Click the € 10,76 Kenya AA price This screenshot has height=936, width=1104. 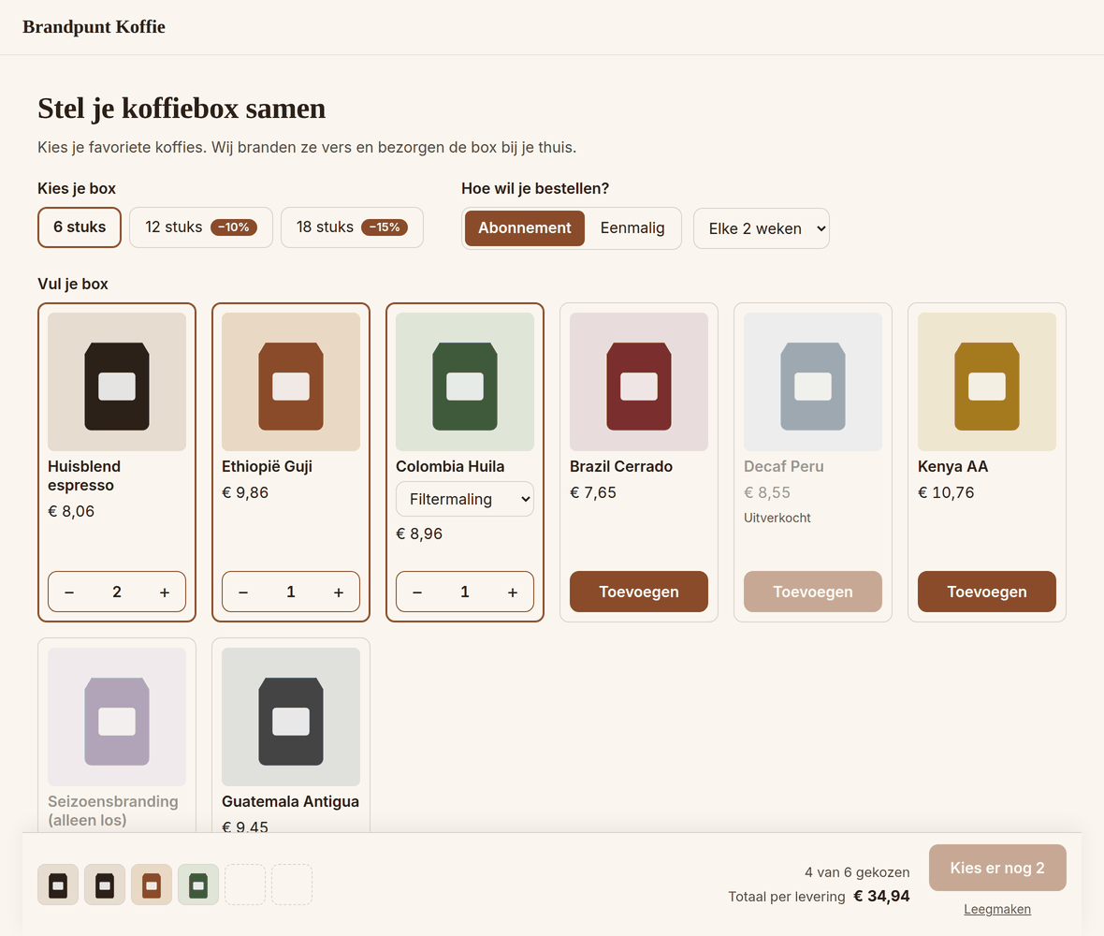point(946,492)
